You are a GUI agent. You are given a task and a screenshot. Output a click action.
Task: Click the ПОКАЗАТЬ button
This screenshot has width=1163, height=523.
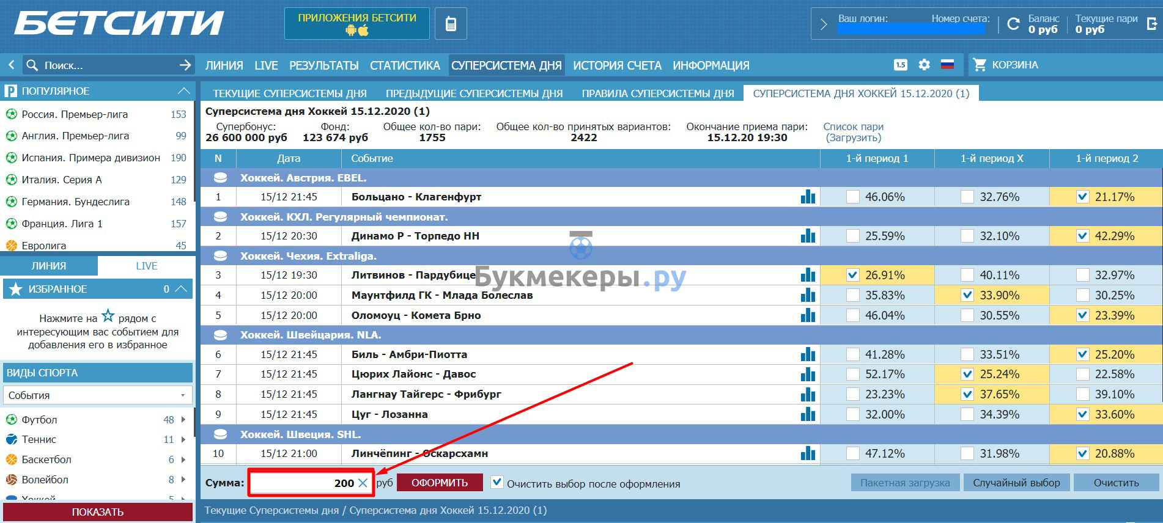[x=98, y=512]
